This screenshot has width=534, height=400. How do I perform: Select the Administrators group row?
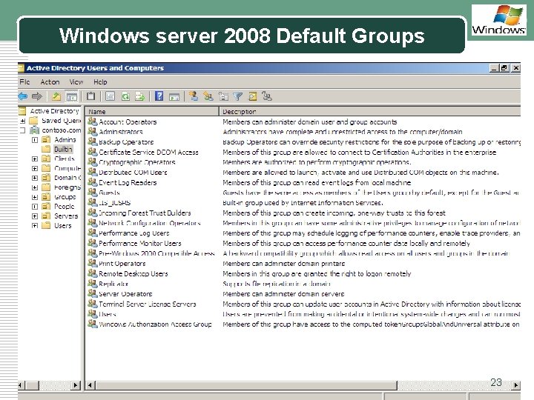click(303, 132)
